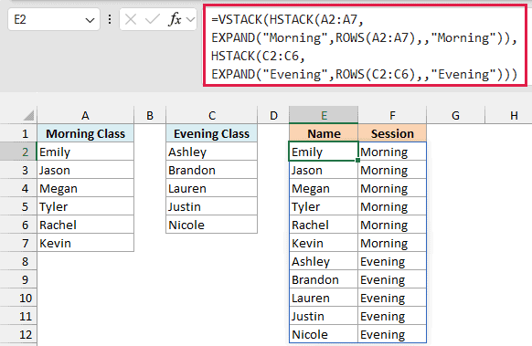Click the 'Morning Class' header cell
The height and width of the screenshot is (346, 532).
click(86, 133)
